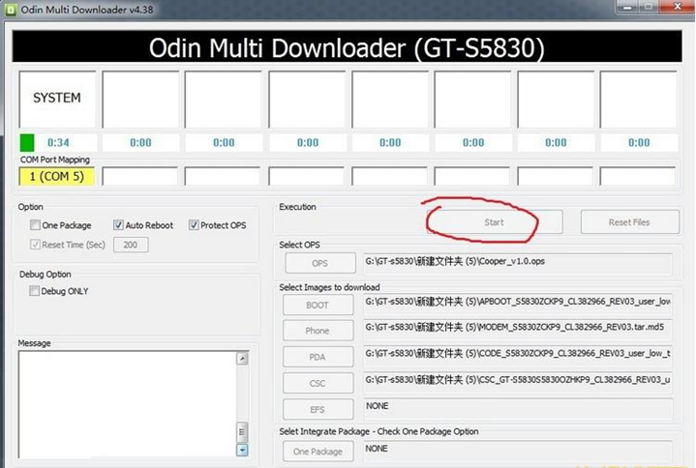696x468 pixels.
Task: Click the CSC path field
Action: [x=518, y=382]
